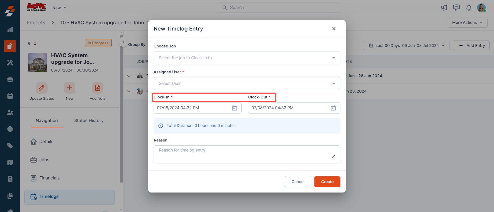Cancel the new timelog entry
This screenshot has height=212, width=494.
tap(298, 182)
